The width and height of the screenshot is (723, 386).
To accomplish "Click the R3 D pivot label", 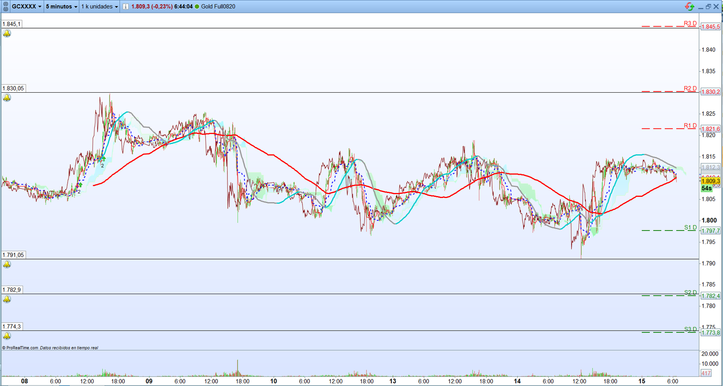I will (690, 23).
